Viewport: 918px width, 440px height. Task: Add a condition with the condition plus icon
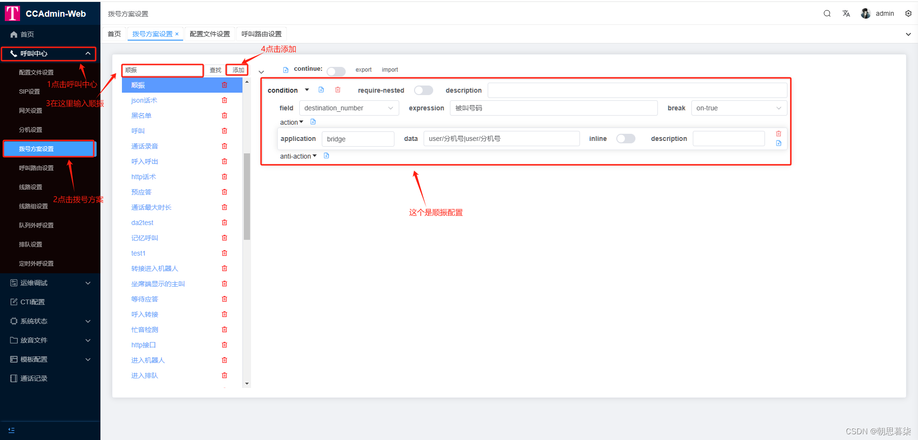(321, 90)
